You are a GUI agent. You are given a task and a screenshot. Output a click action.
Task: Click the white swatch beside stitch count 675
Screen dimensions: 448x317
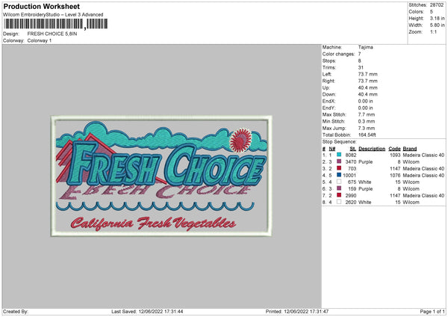coord(339,182)
